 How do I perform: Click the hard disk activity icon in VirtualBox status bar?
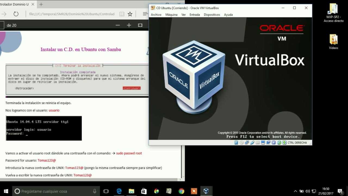coord(236,143)
